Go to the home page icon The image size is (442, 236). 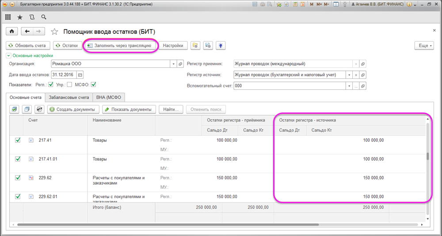coord(12,31)
